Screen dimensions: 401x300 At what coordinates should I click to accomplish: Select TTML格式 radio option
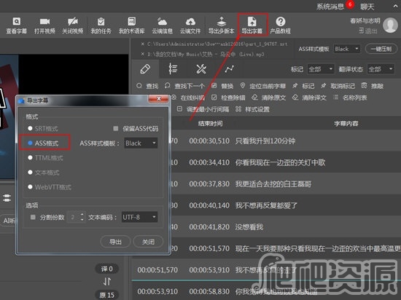(x=30, y=158)
